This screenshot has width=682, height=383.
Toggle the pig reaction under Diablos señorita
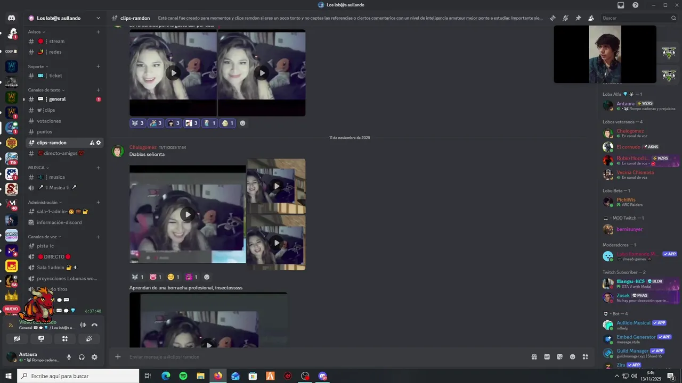(x=156, y=277)
